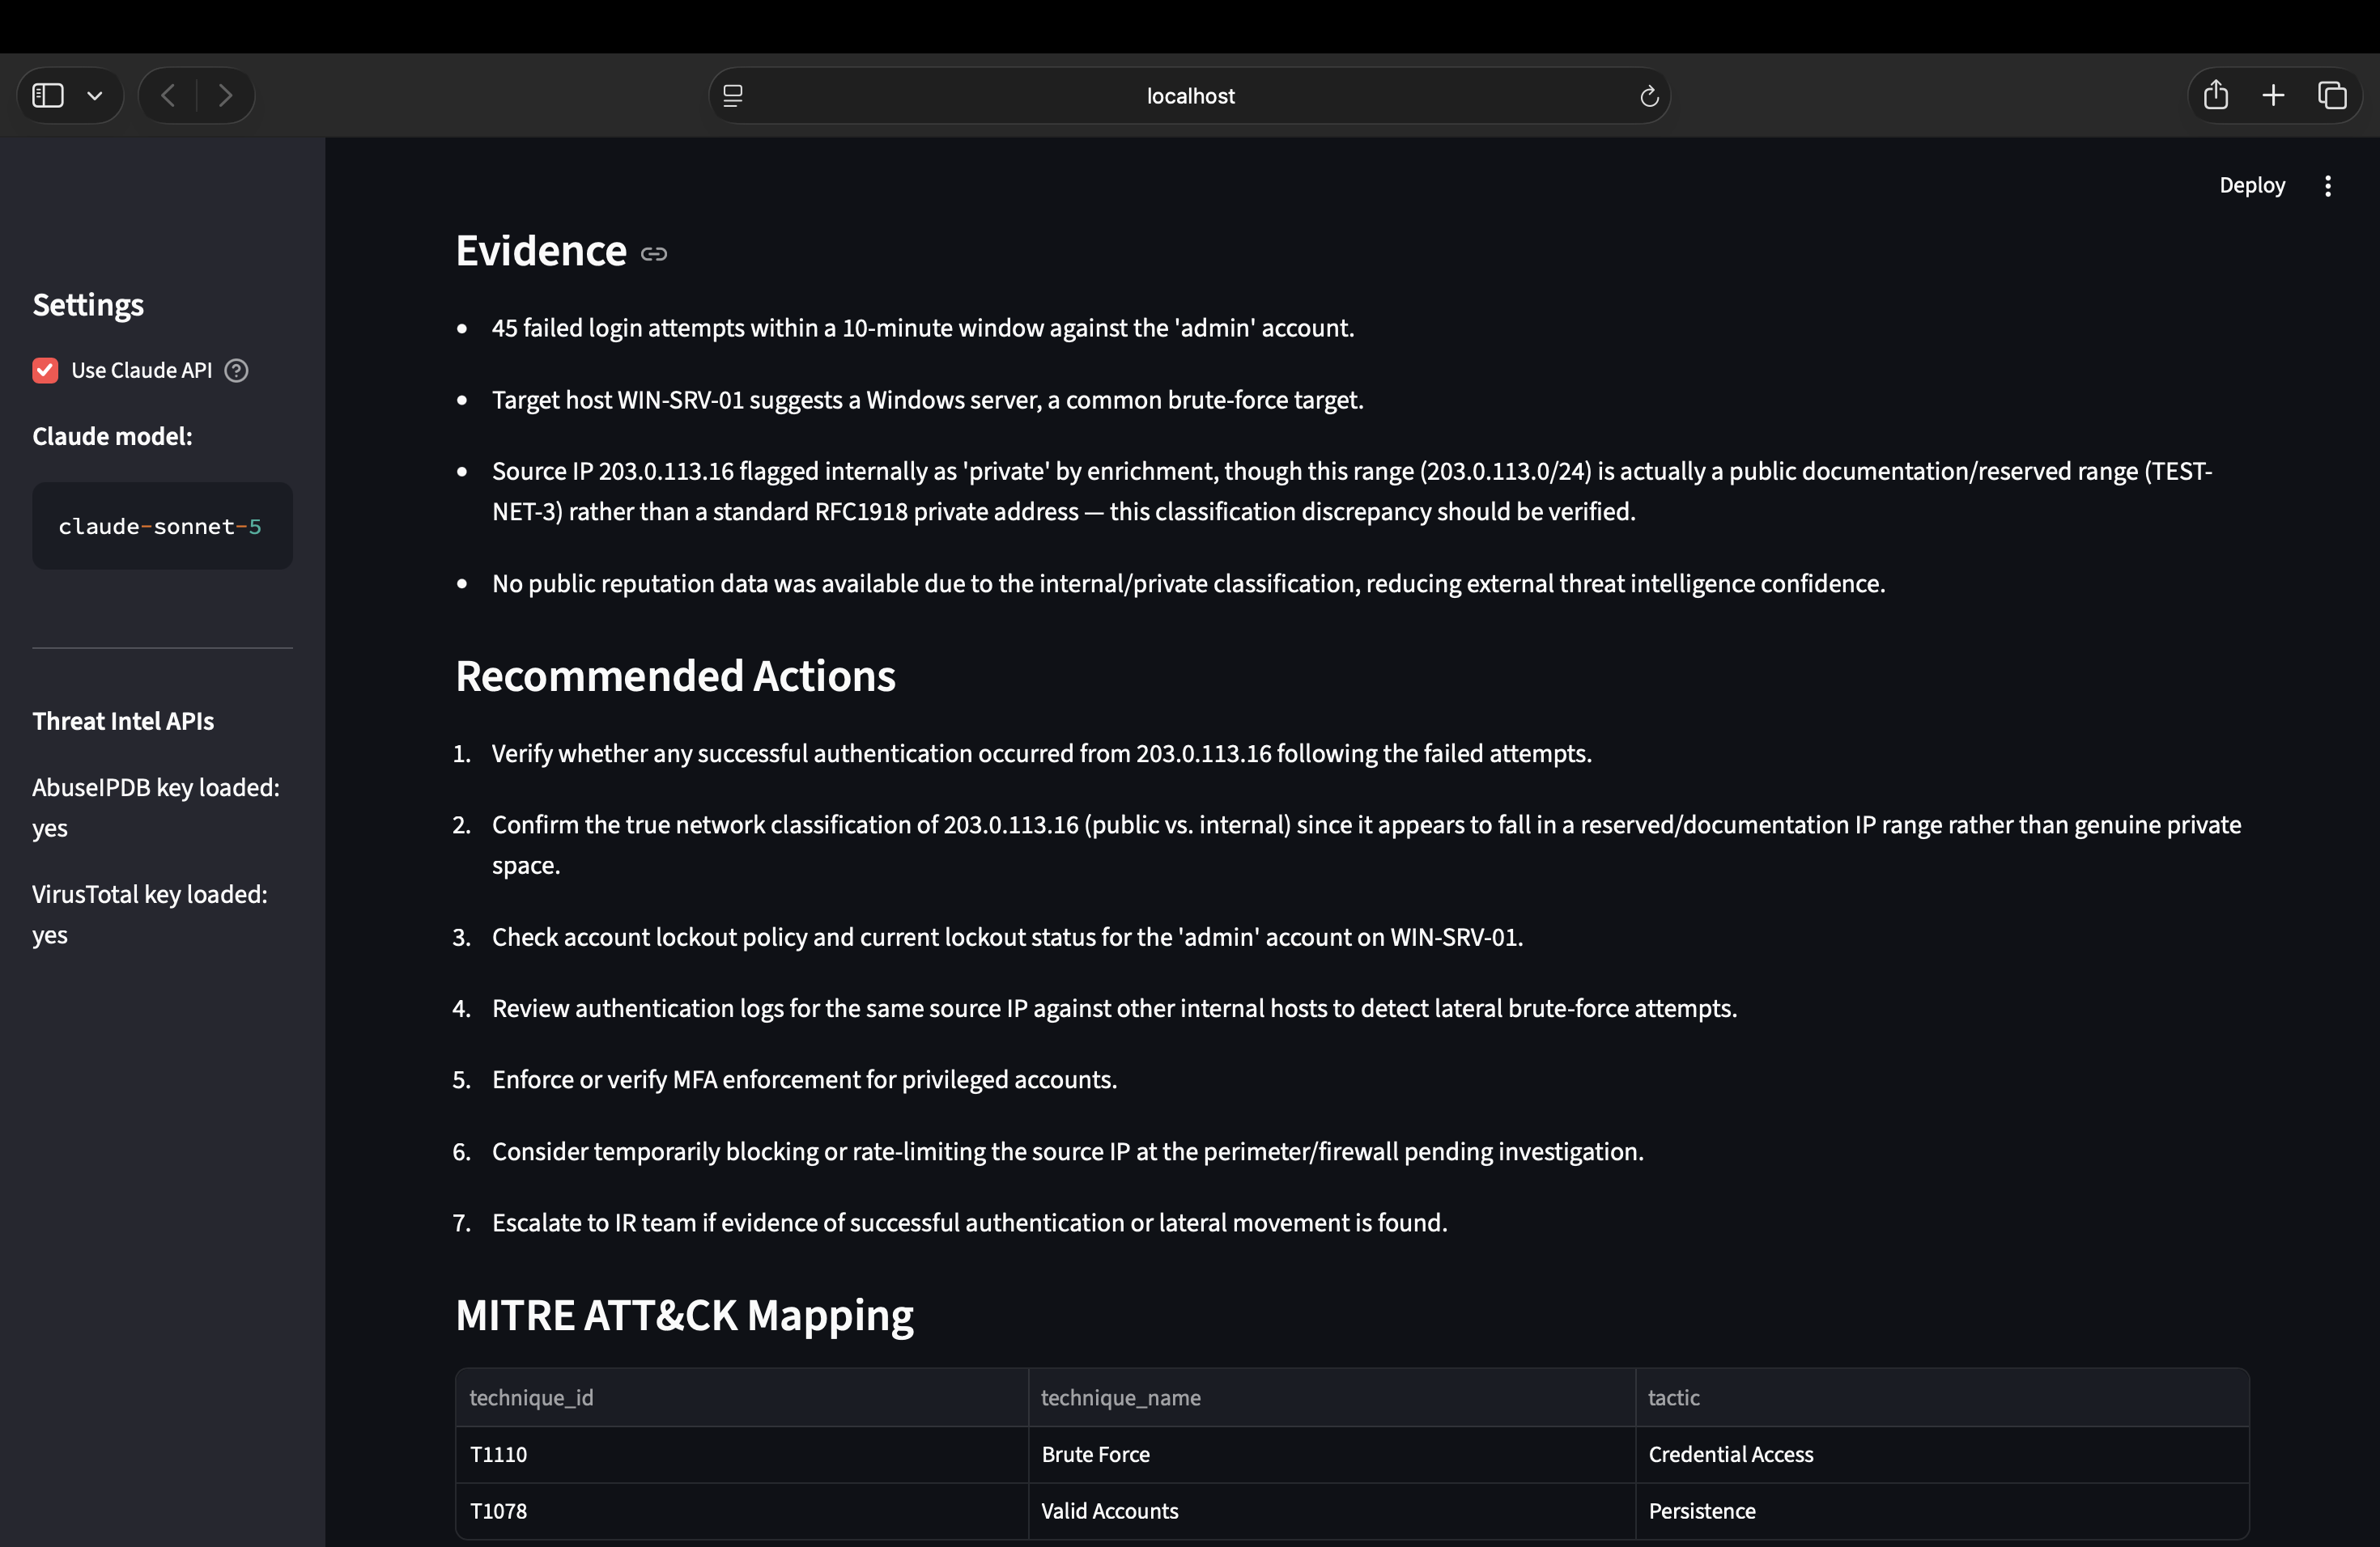Show the tab overview icon

click(x=2332, y=96)
